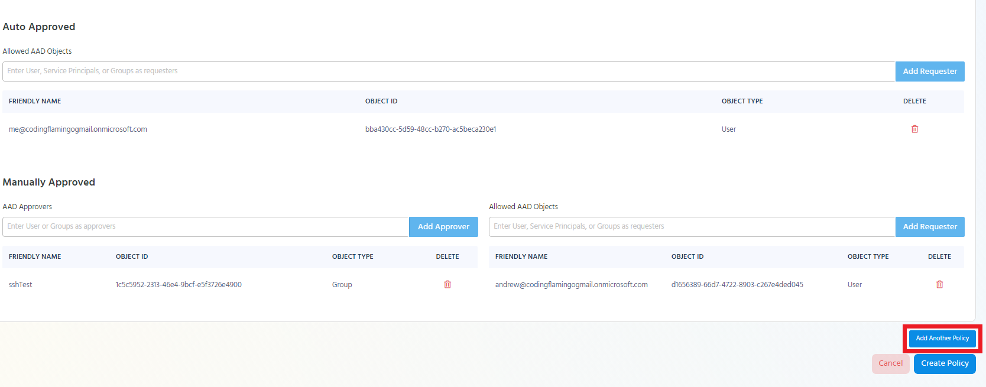The width and height of the screenshot is (986, 387).
Task: Click Add Requester under Manually Approved
Action: click(930, 227)
